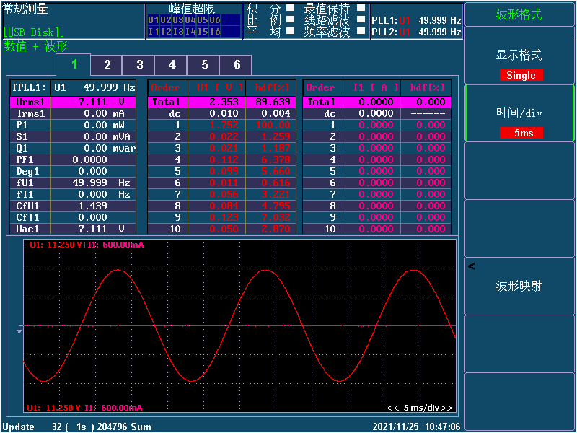This screenshot has height=433, width=577.
Task: Select the highlighted Urms1 measurement row
Action: point(73,102)
